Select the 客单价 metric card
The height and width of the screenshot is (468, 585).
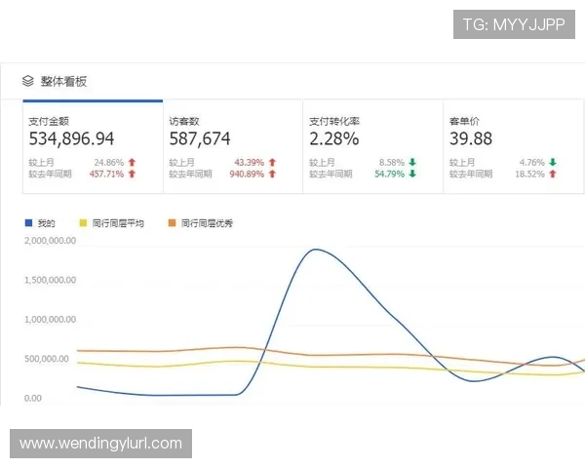[514, 146]
